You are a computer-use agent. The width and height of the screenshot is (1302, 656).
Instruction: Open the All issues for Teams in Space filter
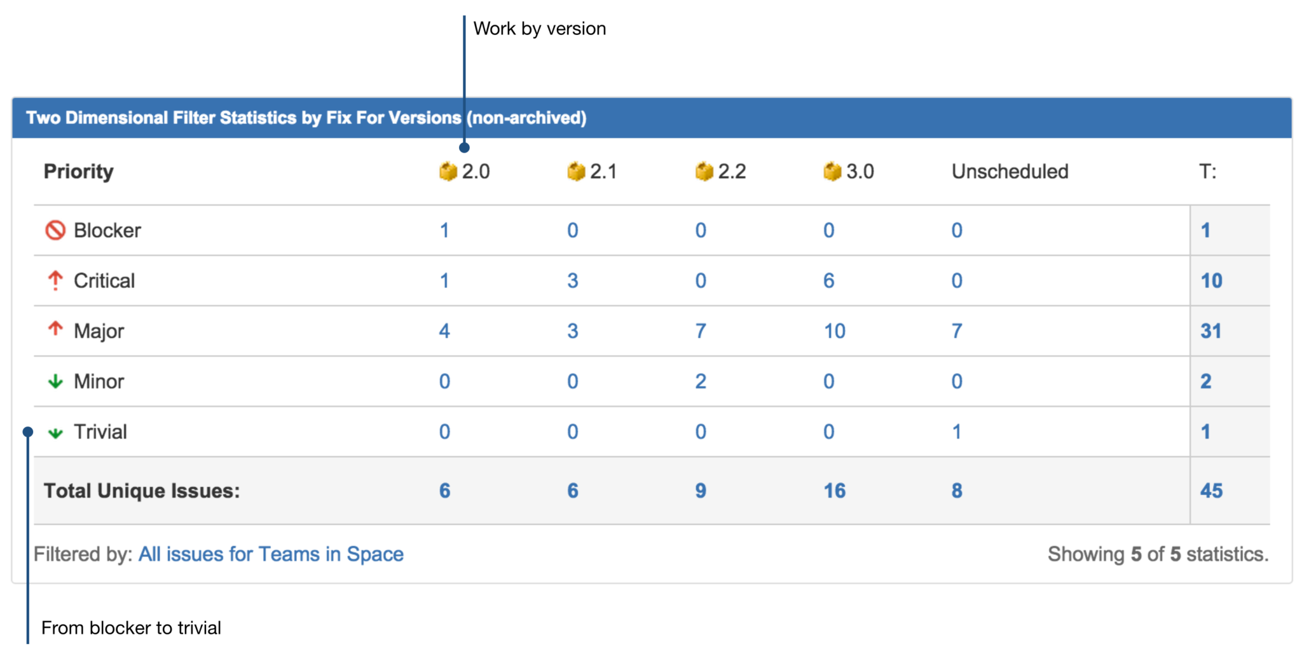(x=271, y=554)
